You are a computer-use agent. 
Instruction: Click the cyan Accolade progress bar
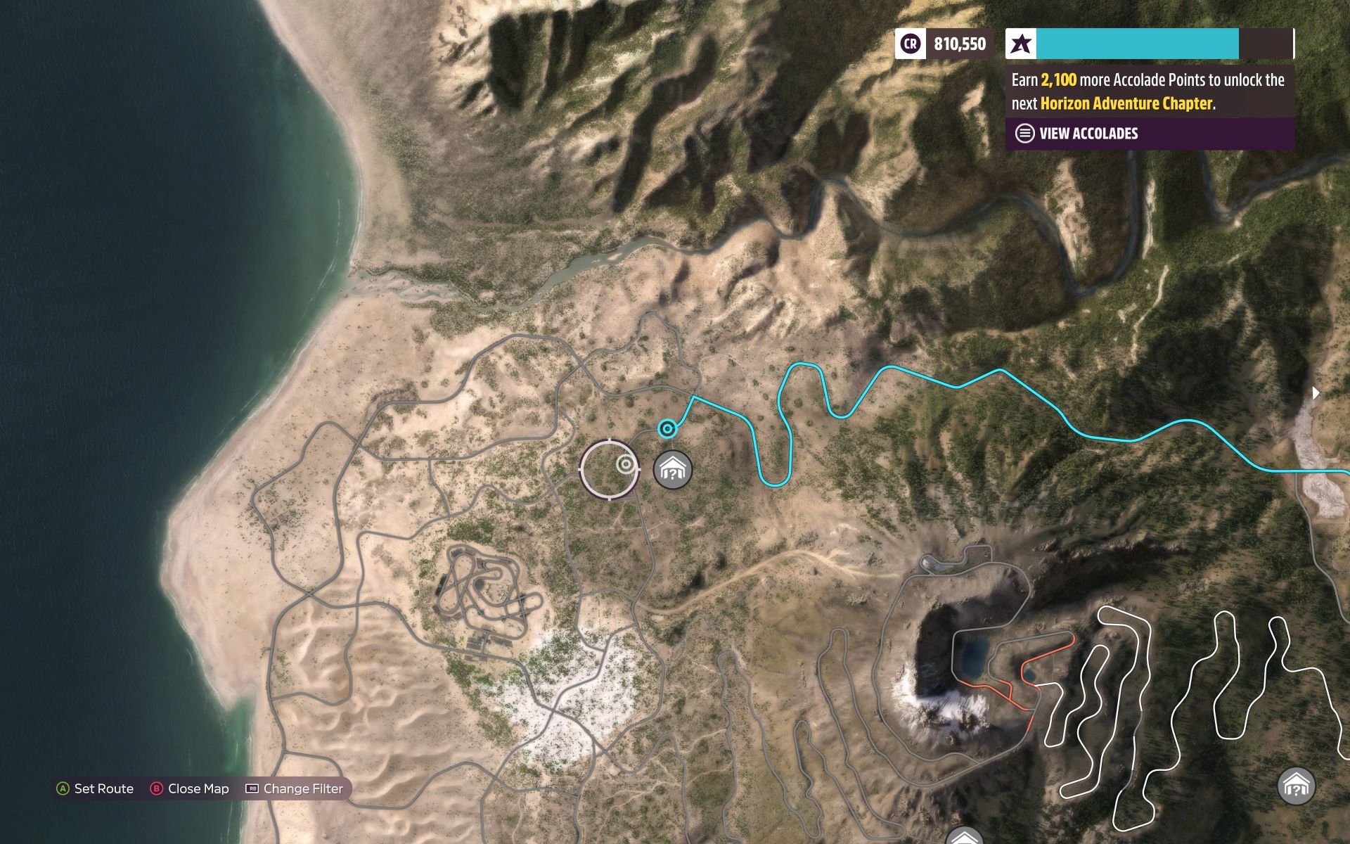coord(1137,44)
